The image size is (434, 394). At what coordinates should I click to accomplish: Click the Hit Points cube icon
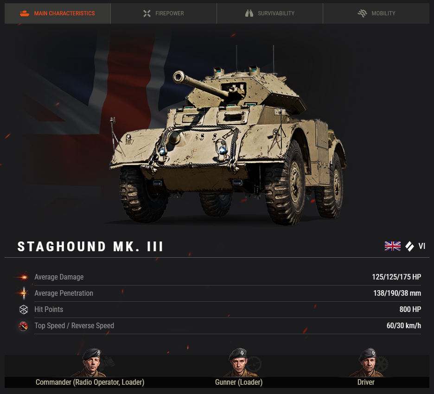click(24, 309)
